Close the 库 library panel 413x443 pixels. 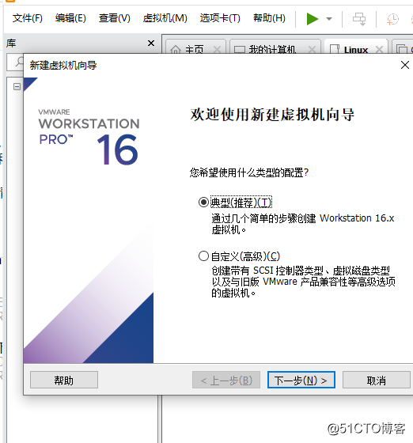click(x=151, y=44)
